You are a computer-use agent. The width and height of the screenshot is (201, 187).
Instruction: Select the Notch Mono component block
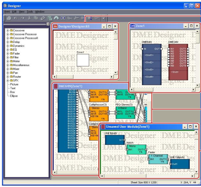pyautogui.click(x=137, y=149)
